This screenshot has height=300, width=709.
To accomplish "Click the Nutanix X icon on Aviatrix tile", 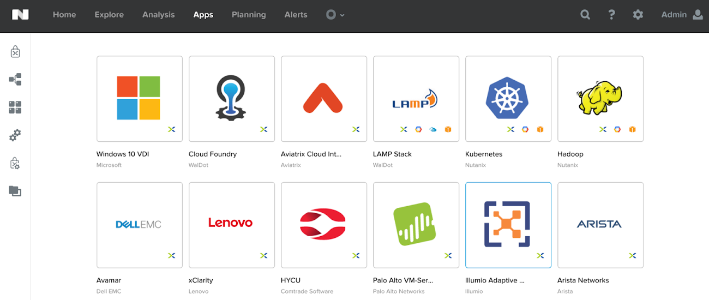I will [x=356, y=129].
